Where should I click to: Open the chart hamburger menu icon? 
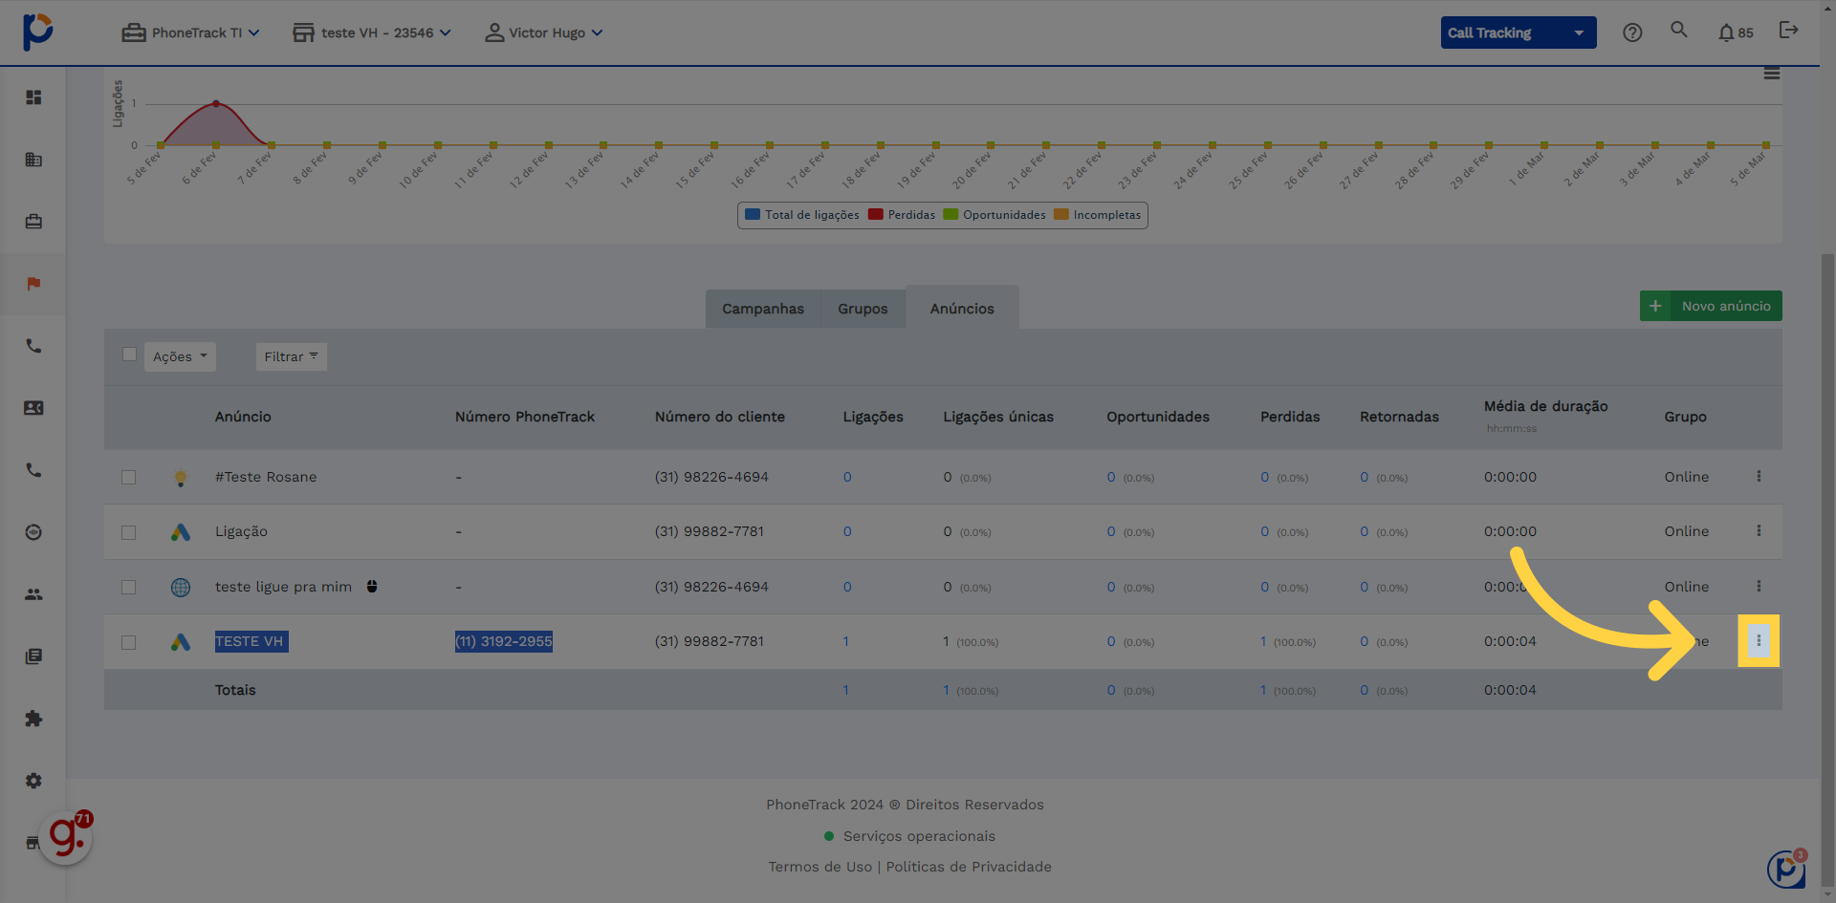click(x=1772, y=74)
